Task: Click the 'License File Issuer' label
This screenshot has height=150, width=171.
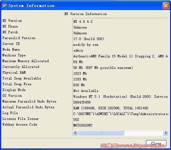Action: pyautogui.click(x=21, y=119)
